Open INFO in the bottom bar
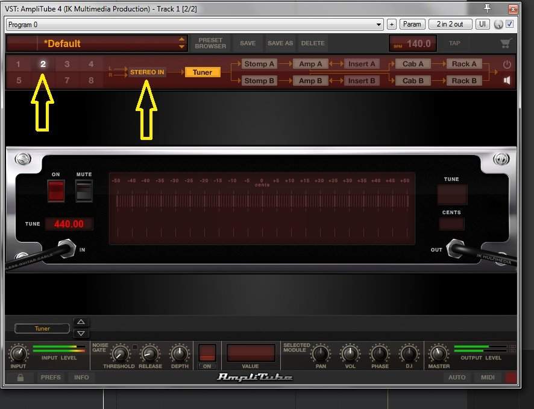Image resolution: width=534 pixels, height=409 pixels. 81,377
